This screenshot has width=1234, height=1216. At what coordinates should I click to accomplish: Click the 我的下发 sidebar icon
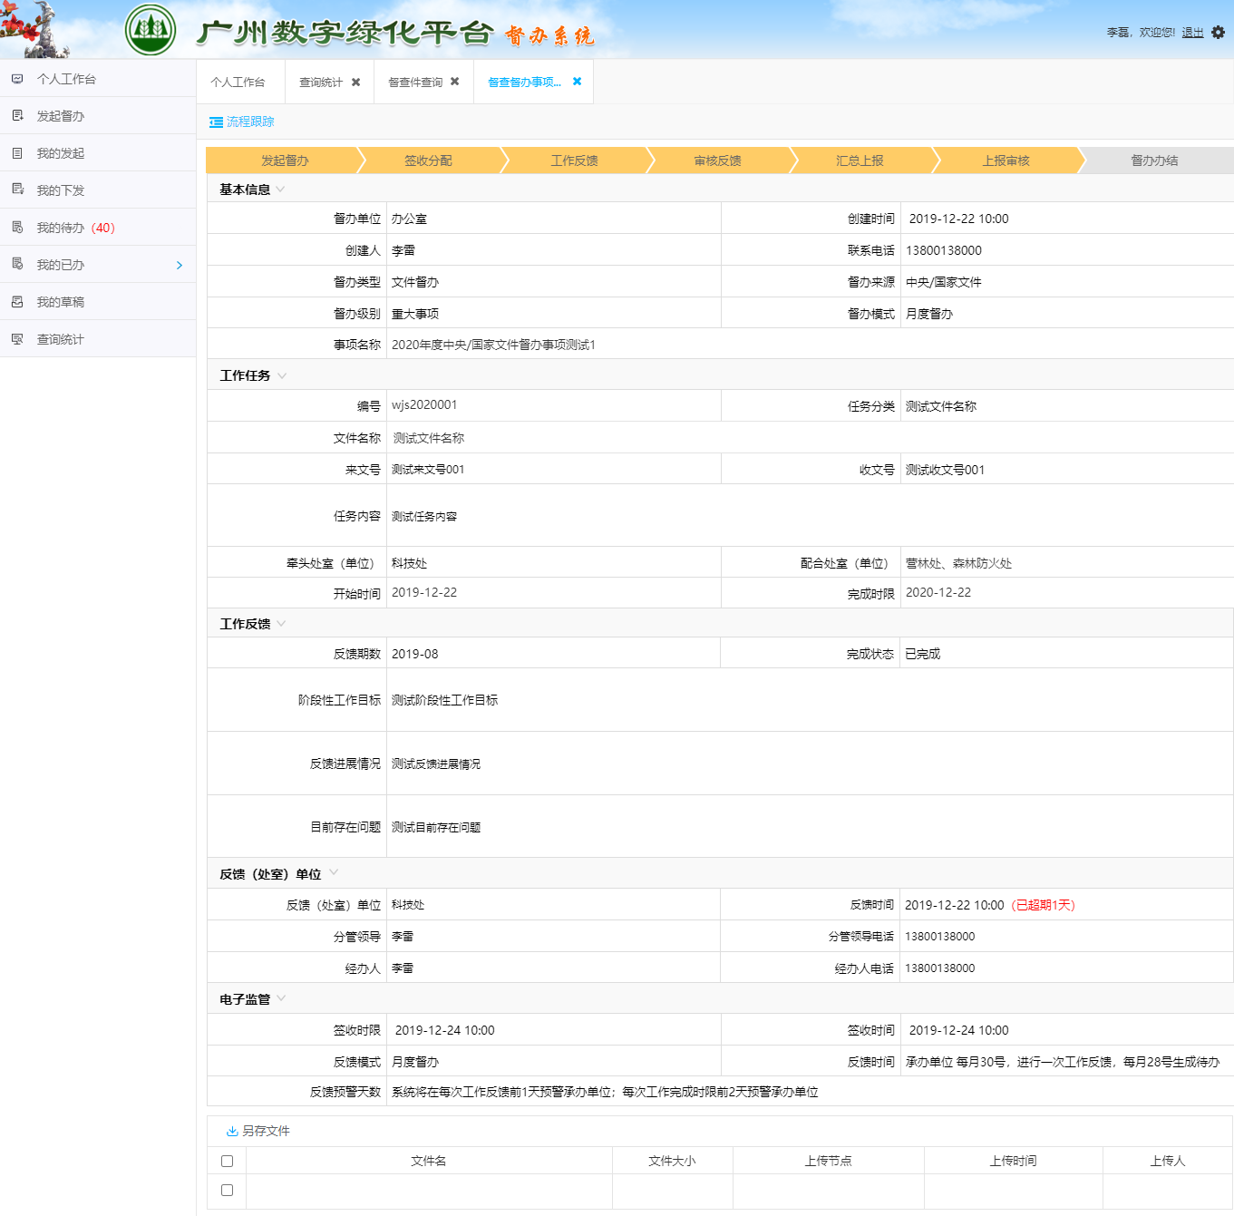click(17, 190)
